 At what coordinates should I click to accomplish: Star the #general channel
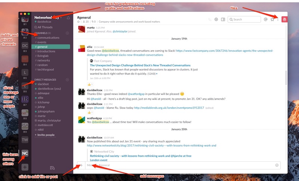coord(78,22)
